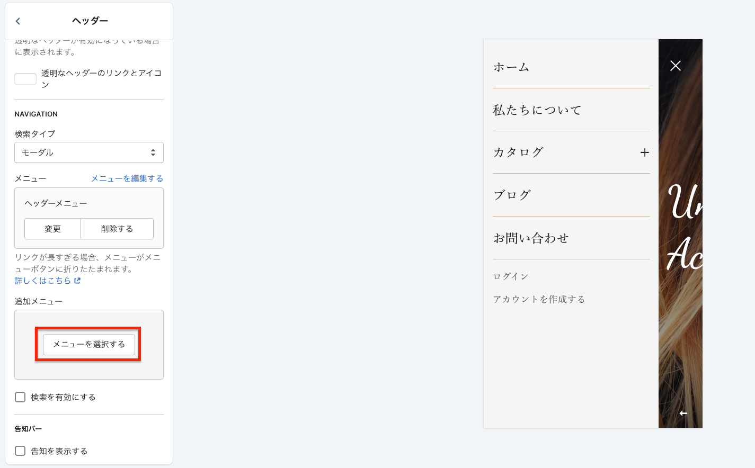Click the left arrow on hero image

click(683, 413)
